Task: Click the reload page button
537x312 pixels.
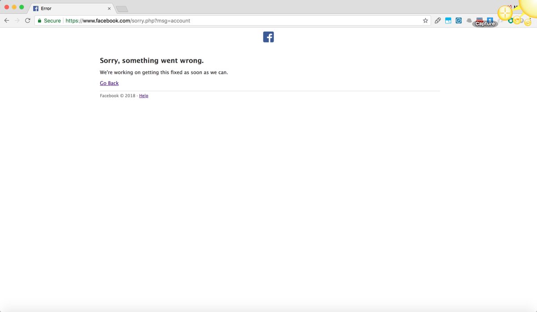Action: pos(28,20)
